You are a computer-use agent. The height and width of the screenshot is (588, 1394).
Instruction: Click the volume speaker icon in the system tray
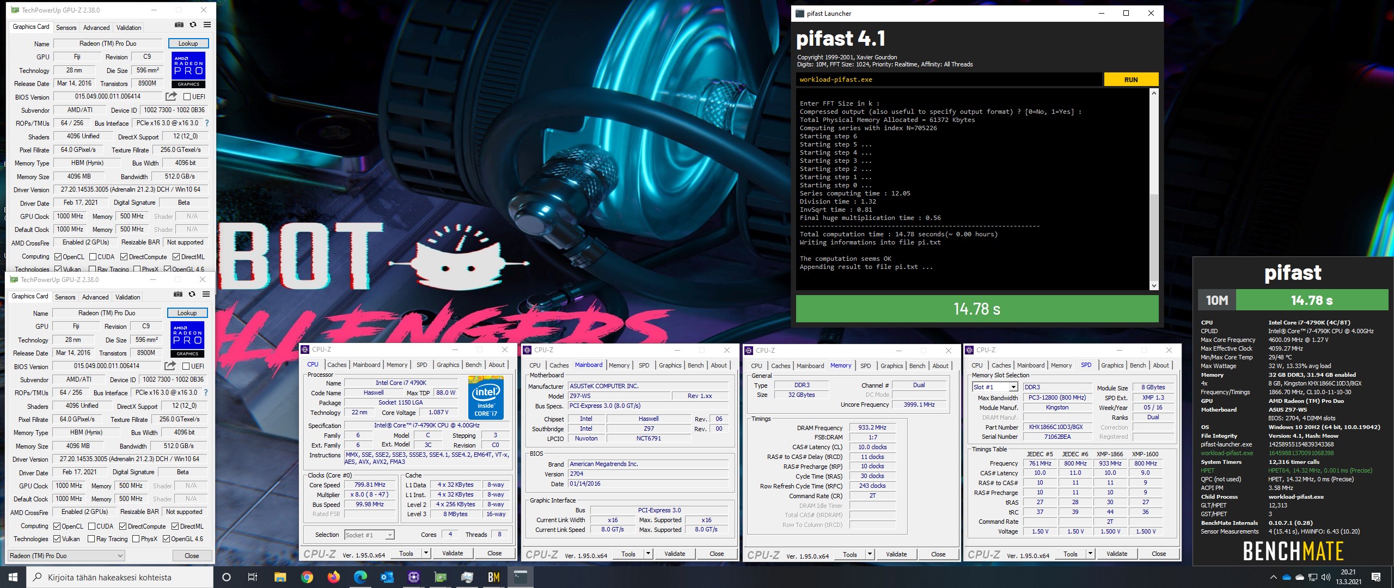pyautogui.click(x=1325, y=577)
